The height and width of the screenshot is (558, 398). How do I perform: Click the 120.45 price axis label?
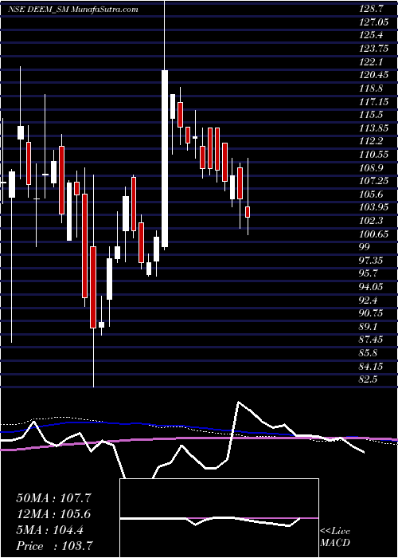tap(373, 75)
